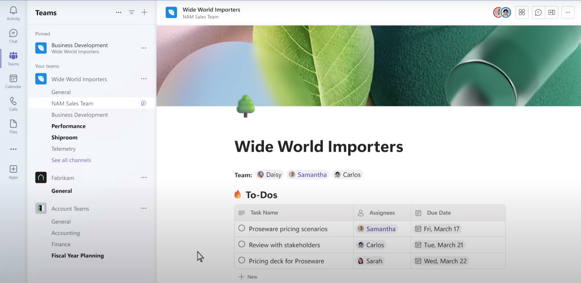Viewport: 581px width, 283px height.
Task: Collapse the Wide World Importers team
Action: point(79,79)
